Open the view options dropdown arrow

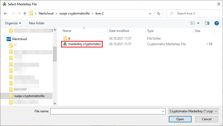tap(198, 23)
